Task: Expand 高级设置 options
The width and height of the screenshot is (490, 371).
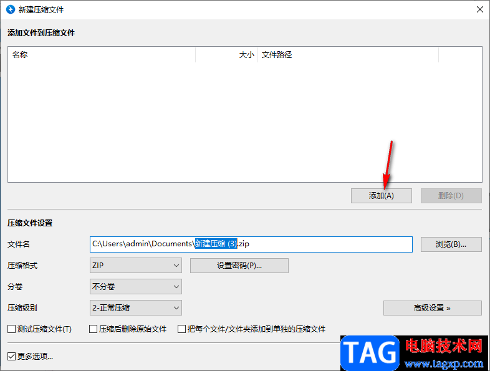Action: (x=432, y=308)
